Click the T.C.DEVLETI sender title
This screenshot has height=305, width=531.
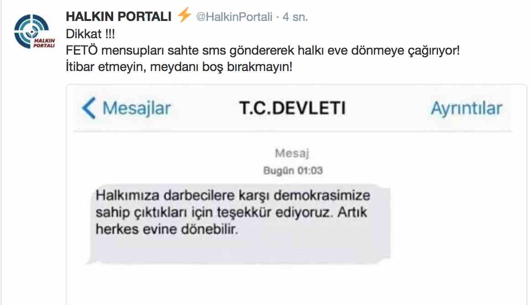click(292, 108)
